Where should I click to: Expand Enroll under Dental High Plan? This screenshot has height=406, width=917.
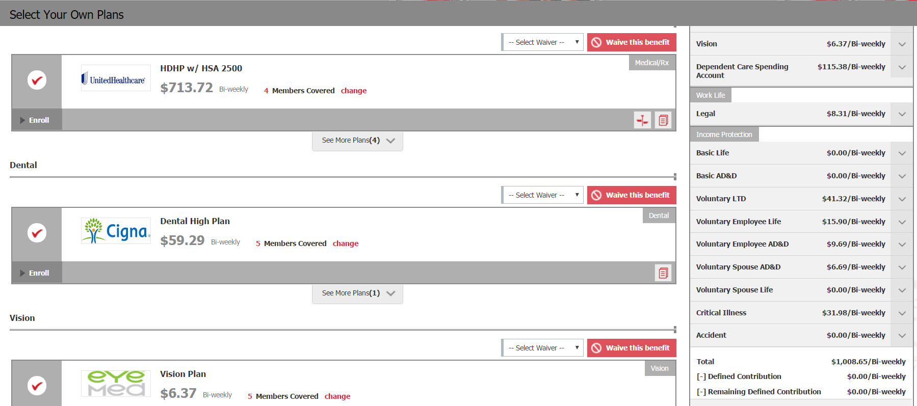[37, 273]
